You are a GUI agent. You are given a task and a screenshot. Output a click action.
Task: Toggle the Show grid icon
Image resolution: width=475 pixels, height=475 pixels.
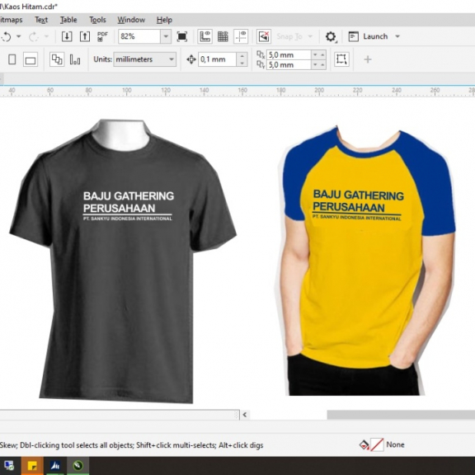coord(223,36)
